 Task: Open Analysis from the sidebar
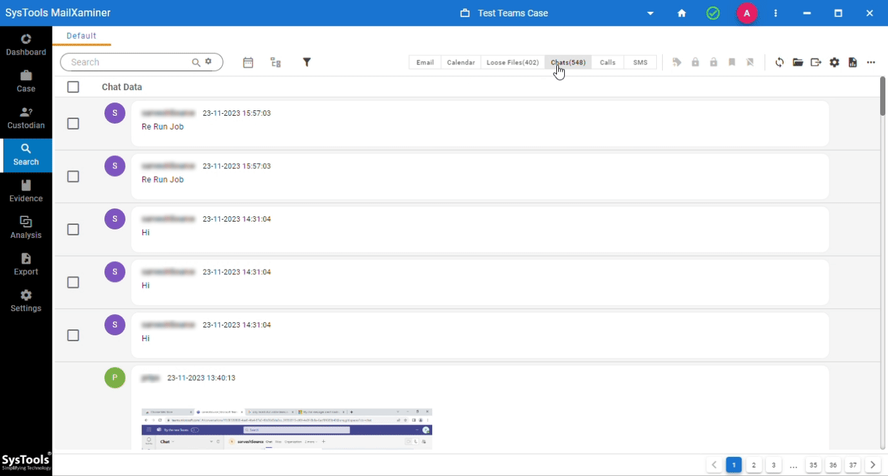click(x=26, y=228)
